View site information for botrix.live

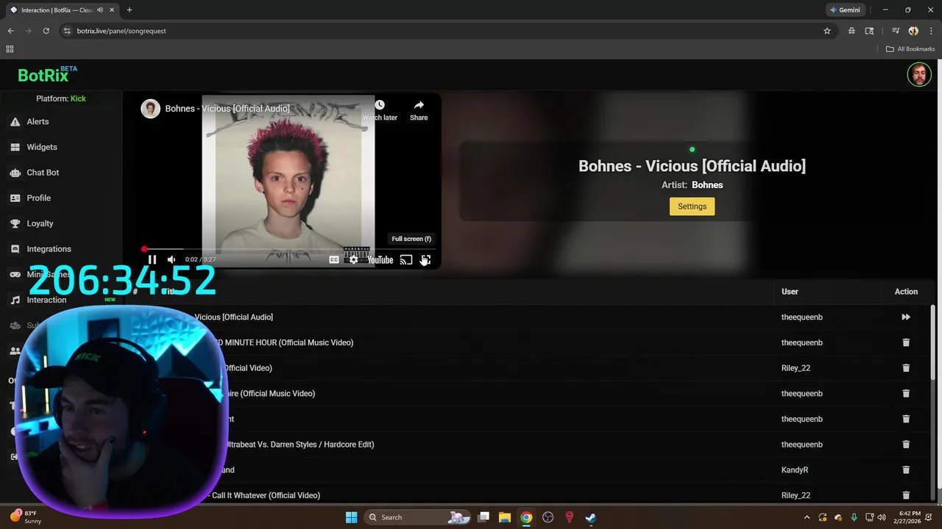click(x=67, y=31)
